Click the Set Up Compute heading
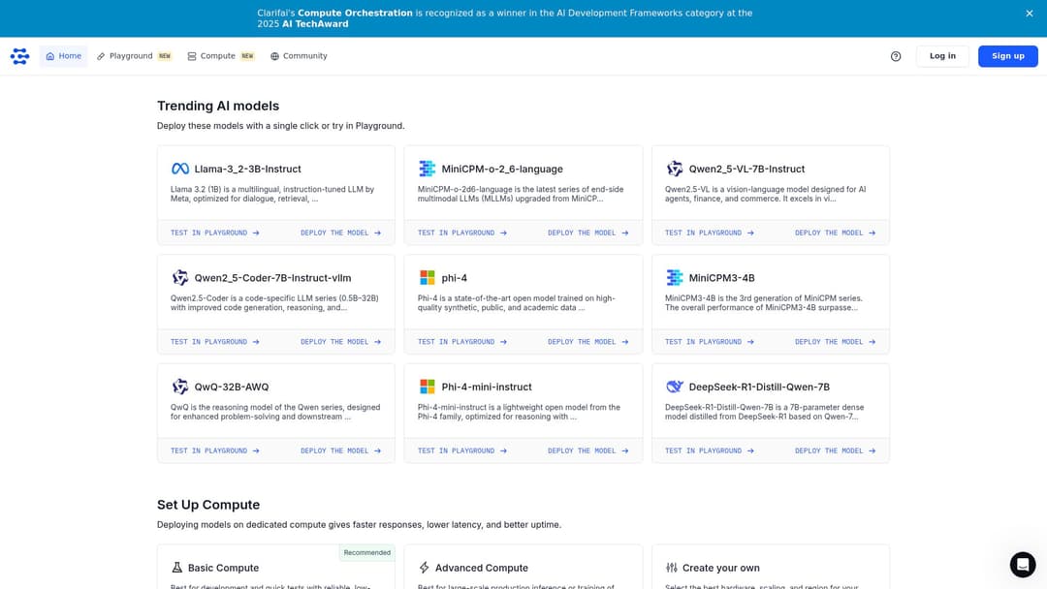This screenshot has width=1047, height=589. tap(208, 505)
